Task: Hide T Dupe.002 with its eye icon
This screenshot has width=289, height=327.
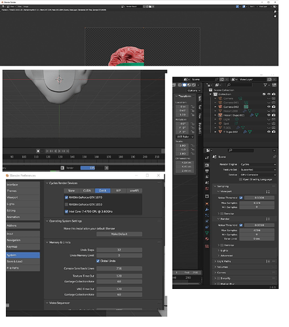Action: point(269,132)
